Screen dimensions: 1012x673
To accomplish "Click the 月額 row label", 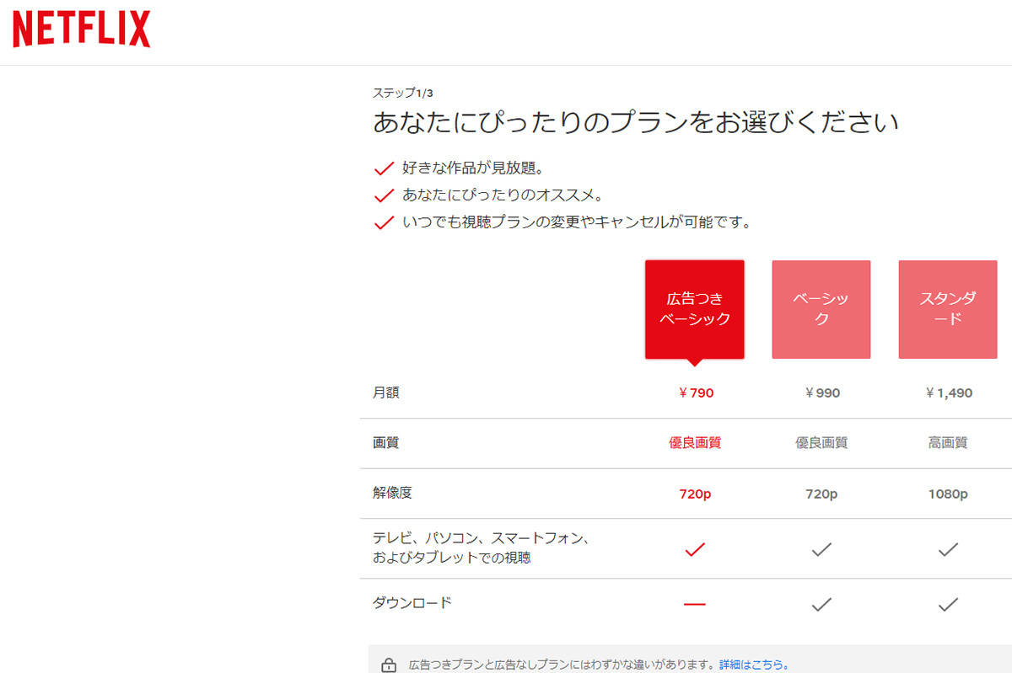I will (x=386, y=393).
